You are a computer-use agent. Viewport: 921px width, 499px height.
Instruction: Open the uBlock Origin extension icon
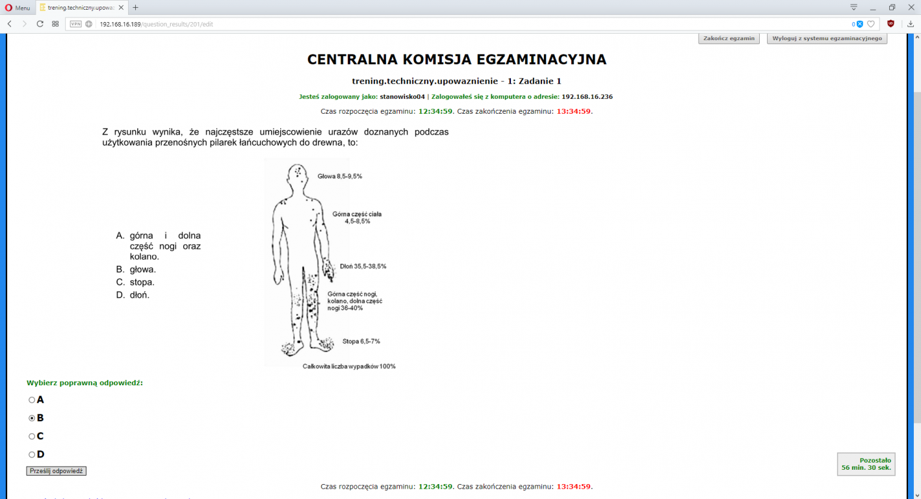[x=890, y=23]
